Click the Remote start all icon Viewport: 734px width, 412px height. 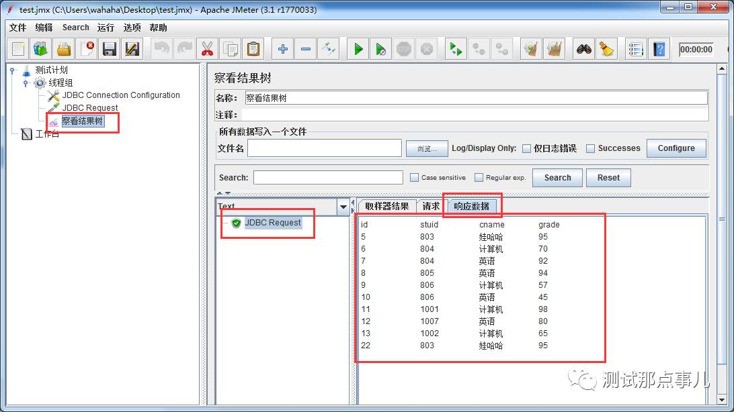[x=456, y=49]
